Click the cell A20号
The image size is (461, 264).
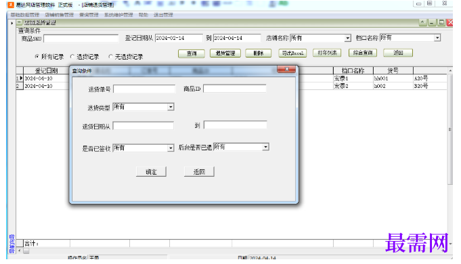coord(430,79)
